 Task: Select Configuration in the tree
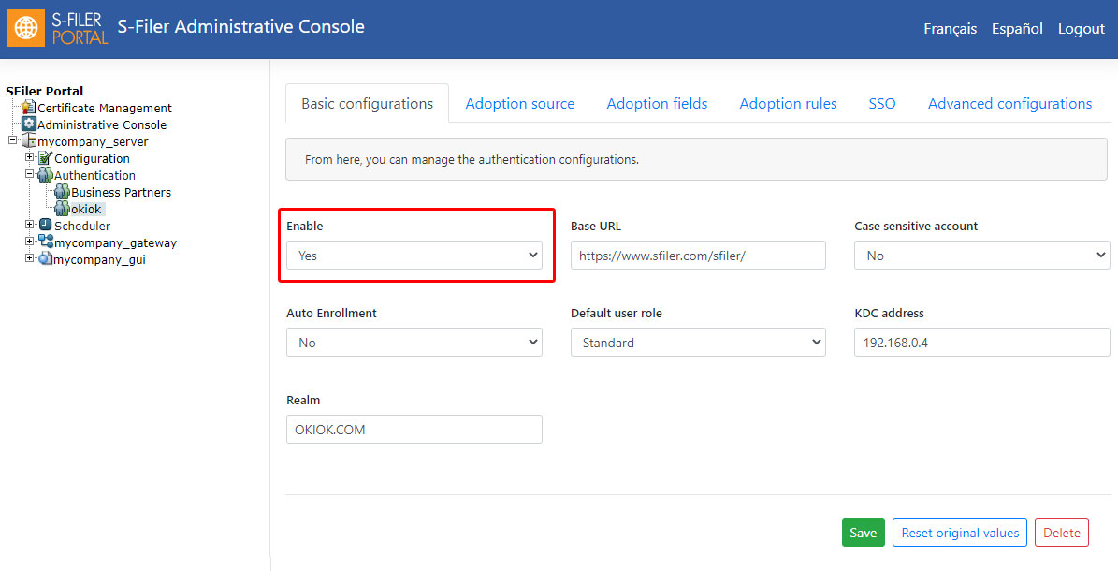92,158
